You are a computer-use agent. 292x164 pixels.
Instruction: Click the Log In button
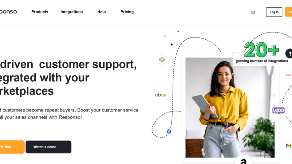coord(274,12)
